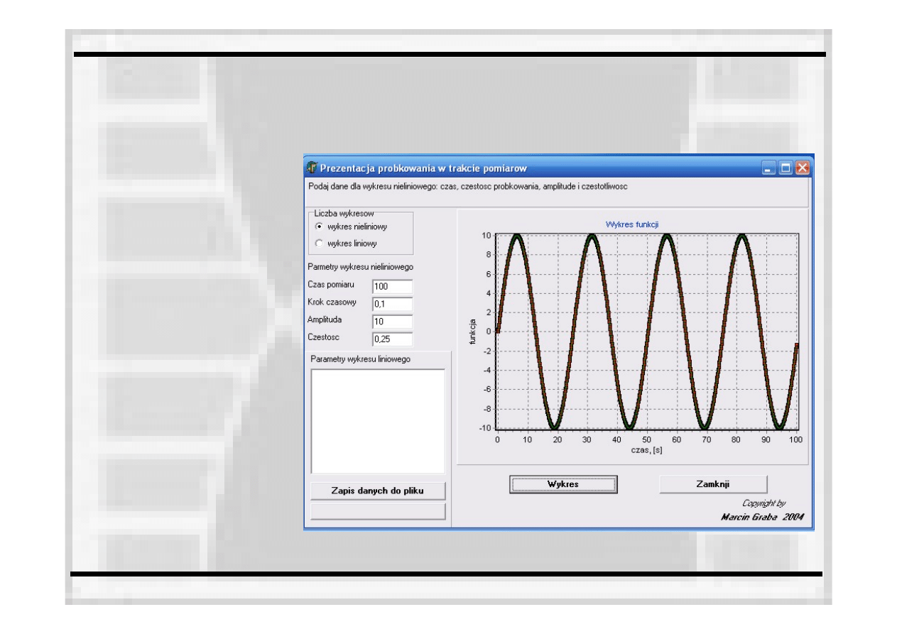This screenshot has height=634, width=897.
Task: Click the Zamknij button
Action: coord(713,483)
